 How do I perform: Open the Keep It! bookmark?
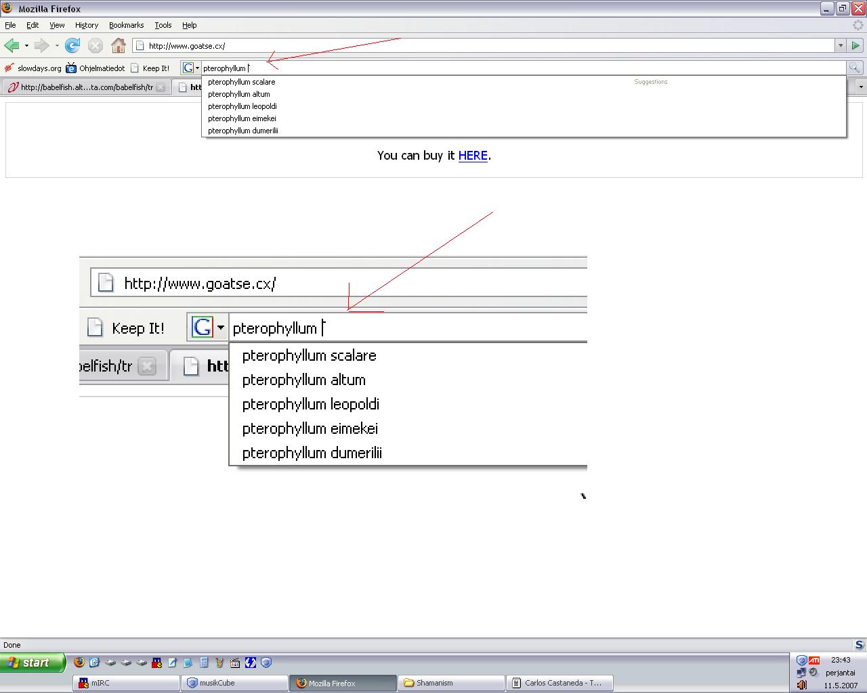click(150, 68)
